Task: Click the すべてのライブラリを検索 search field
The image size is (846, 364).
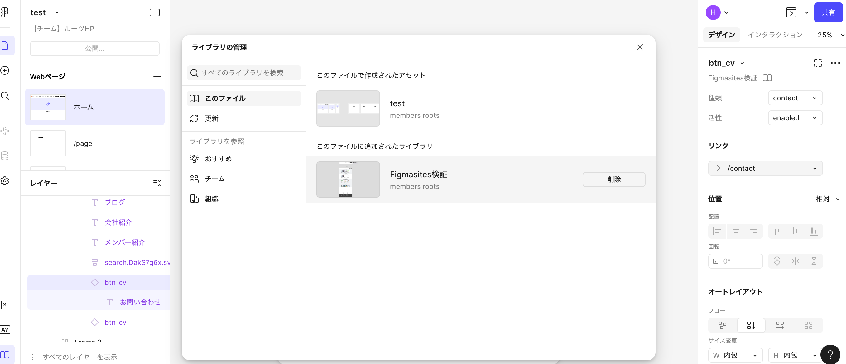Action: click(244, 73)
